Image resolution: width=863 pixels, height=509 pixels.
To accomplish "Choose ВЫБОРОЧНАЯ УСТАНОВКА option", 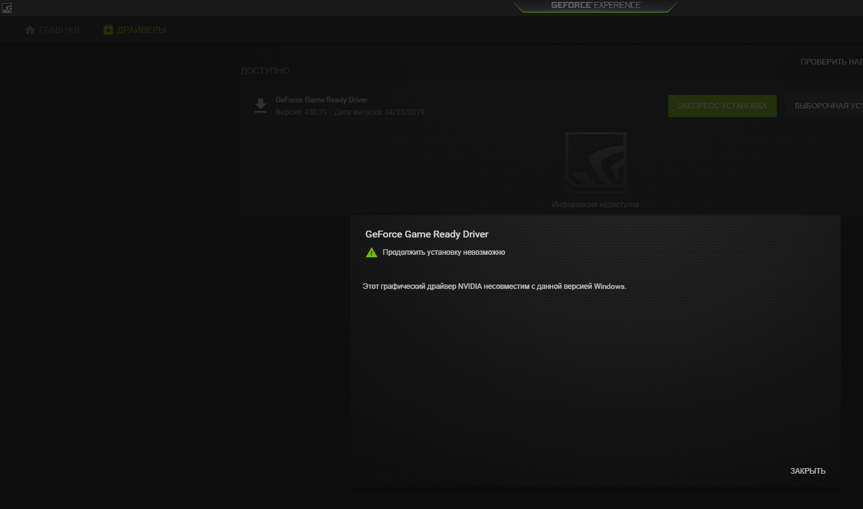I will [824, 106].
